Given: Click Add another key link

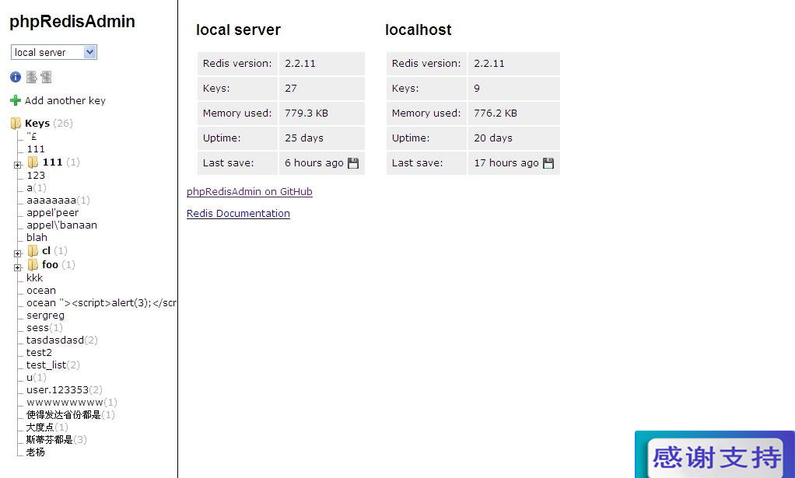Looking at the screenshot, I should point(65,100).
